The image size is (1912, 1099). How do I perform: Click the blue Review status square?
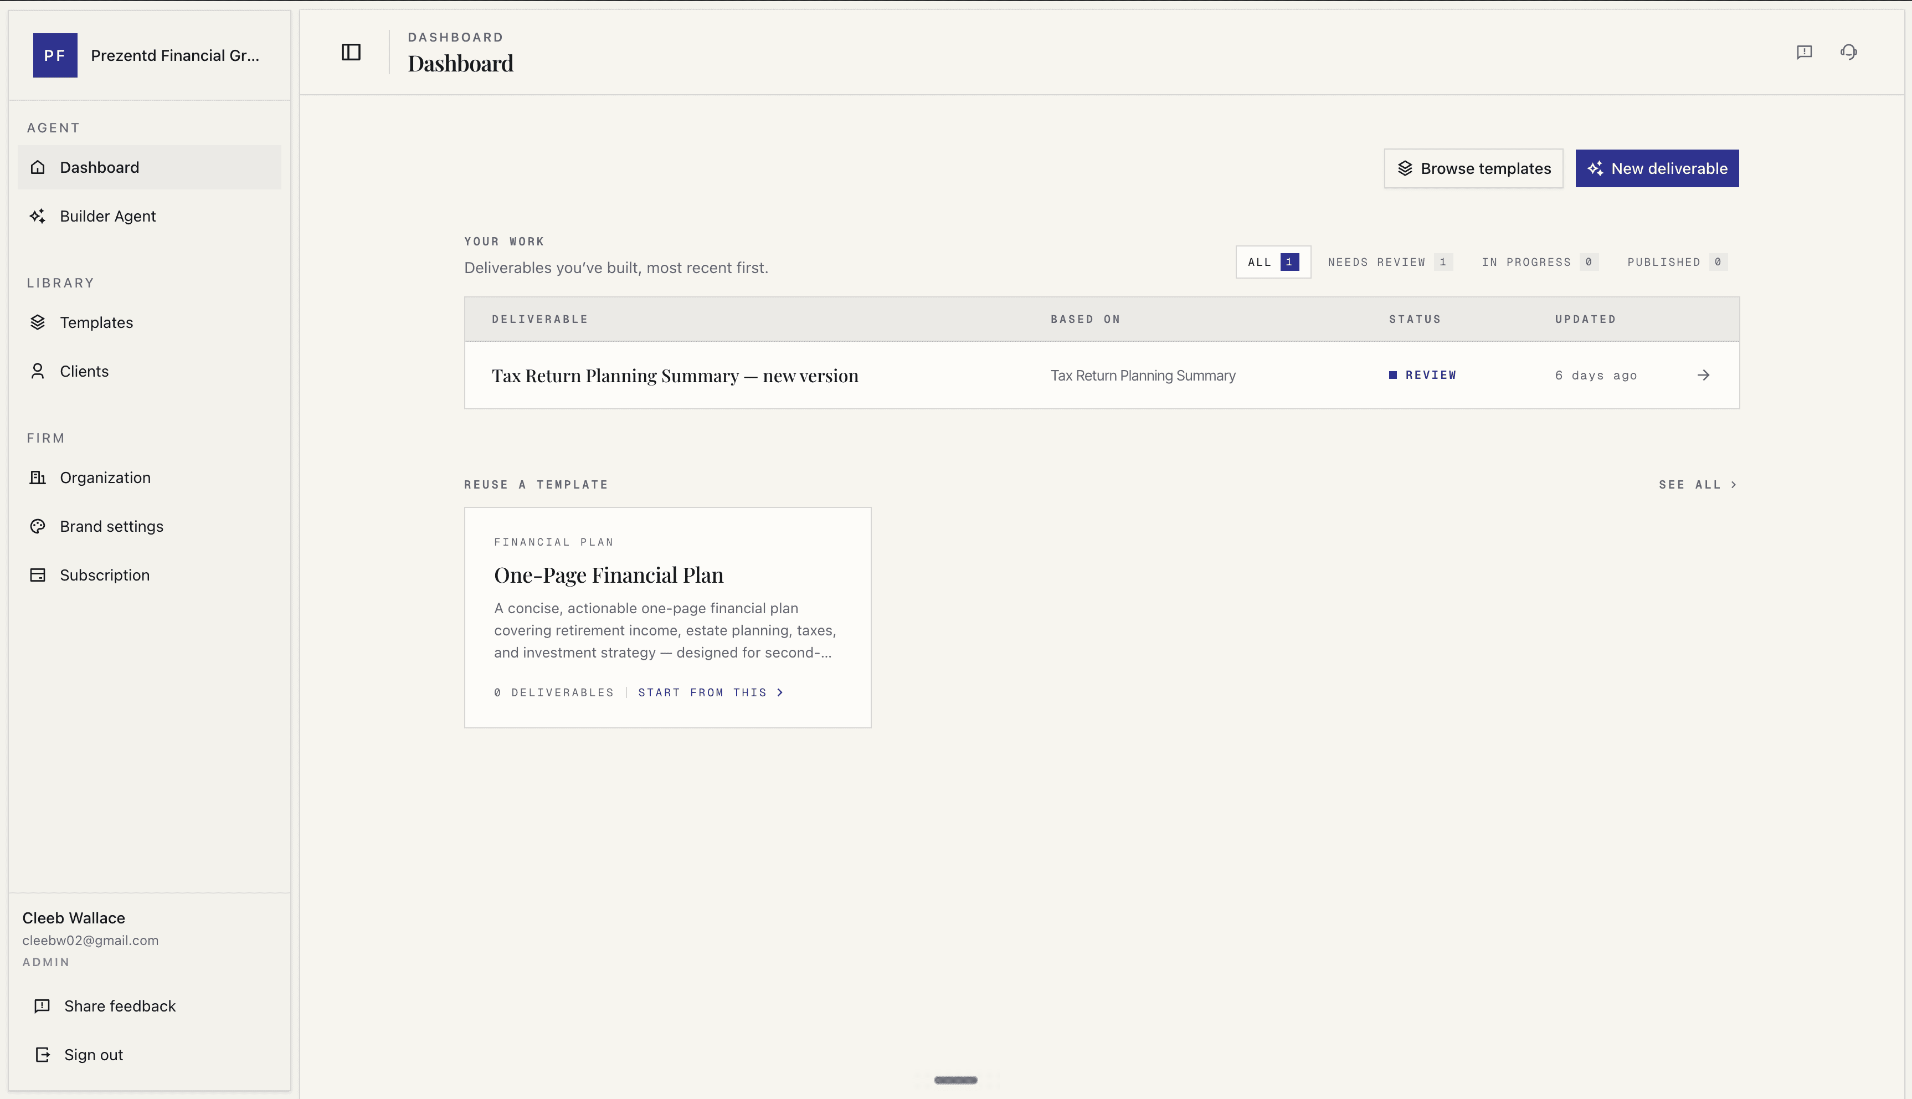click(x=1393, y=375)
